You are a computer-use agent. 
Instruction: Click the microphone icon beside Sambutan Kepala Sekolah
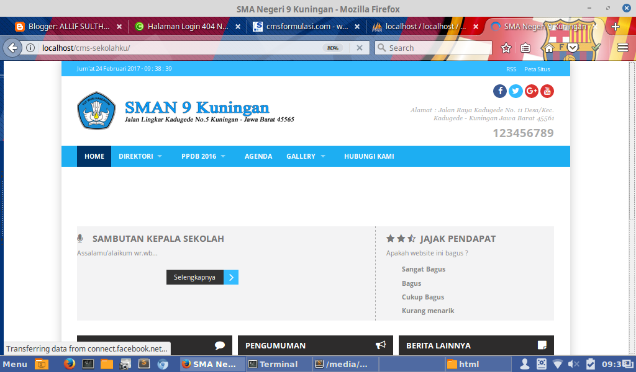pyautogui.click(x=79, y=237)
